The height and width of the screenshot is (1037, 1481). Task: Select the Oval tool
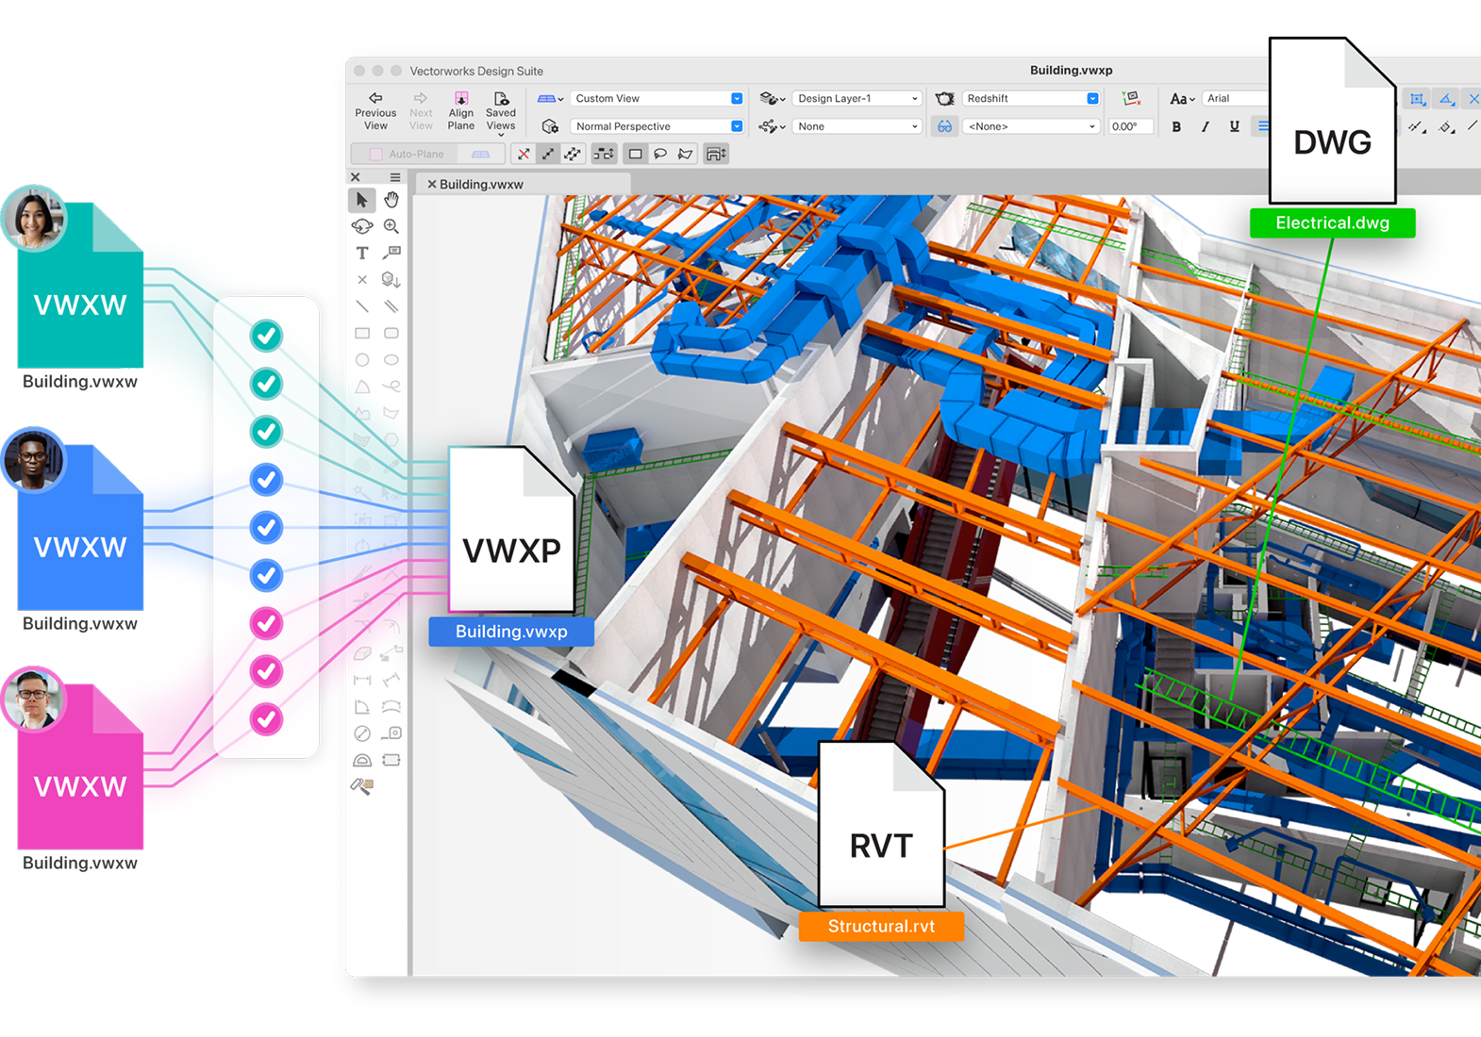[x=391, y=360]
